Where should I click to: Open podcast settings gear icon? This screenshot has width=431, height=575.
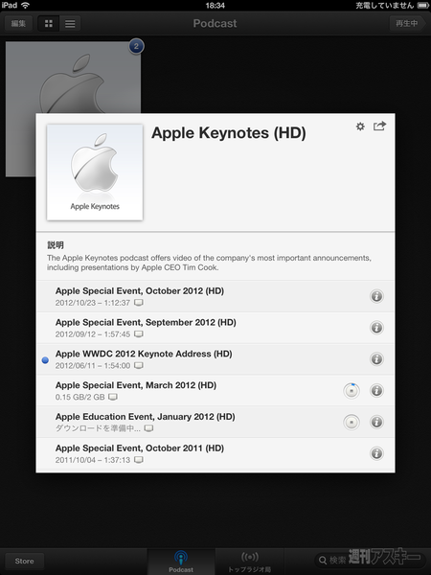pos(360,126)
